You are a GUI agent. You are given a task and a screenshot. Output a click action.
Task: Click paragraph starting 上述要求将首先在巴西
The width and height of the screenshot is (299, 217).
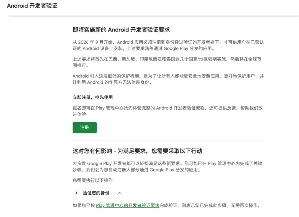click(167, 62)
